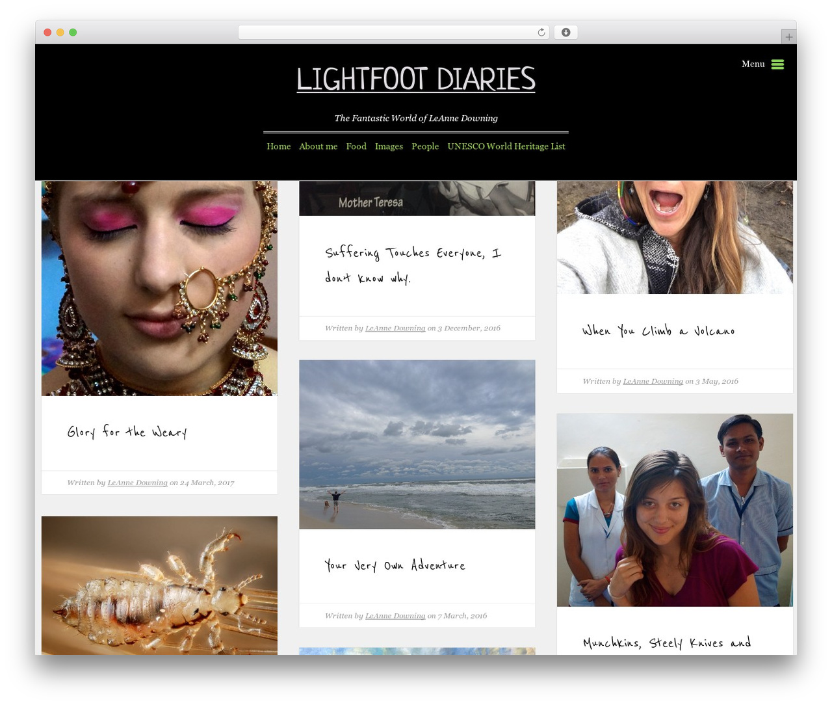The width and height of the screenshot is (832, 705).
Task: Click the browser download arrow icon
Action: pos(565,33)
